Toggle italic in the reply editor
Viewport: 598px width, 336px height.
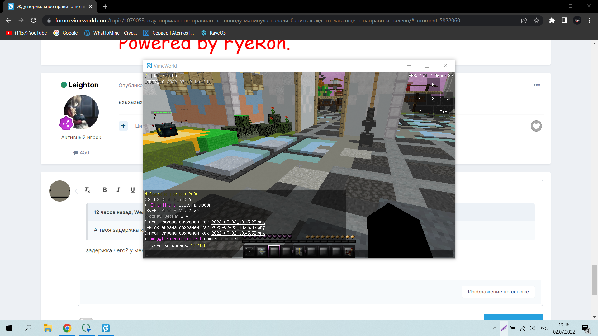[118, 190]
